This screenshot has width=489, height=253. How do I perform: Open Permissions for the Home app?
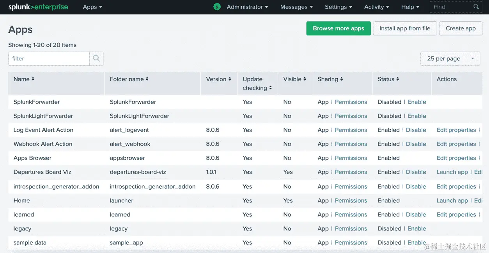(x=351, y=200)
